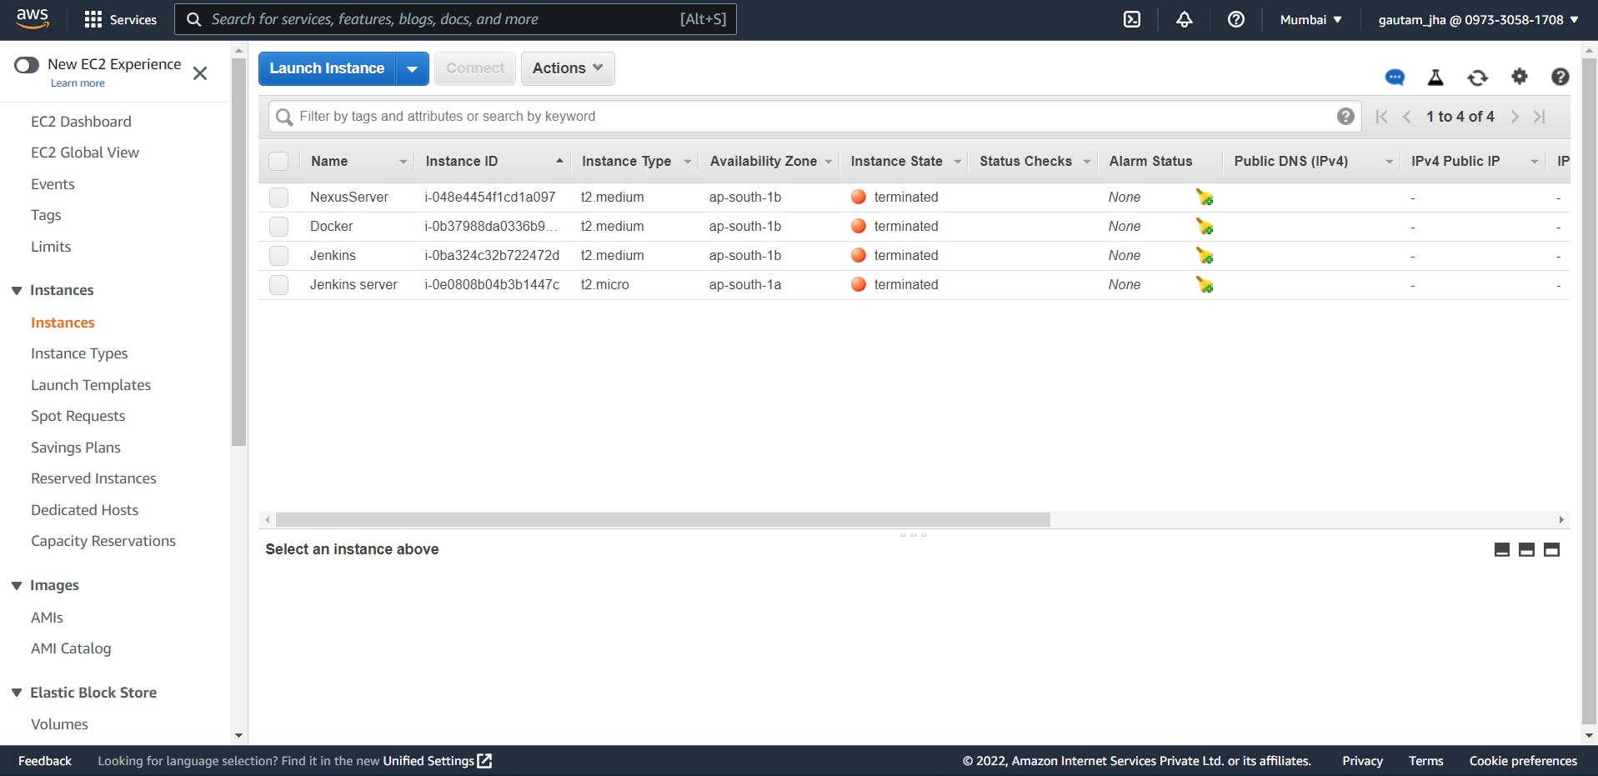1598x776 pixels.
Task: Select the Docker instance checkbox
Action: click(x=278, y=227)
